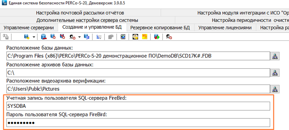This screenshot has height=130, width=289.
Task: Click the first user-with-red-cross toolbar icon
Action: (x=72, y=37)
